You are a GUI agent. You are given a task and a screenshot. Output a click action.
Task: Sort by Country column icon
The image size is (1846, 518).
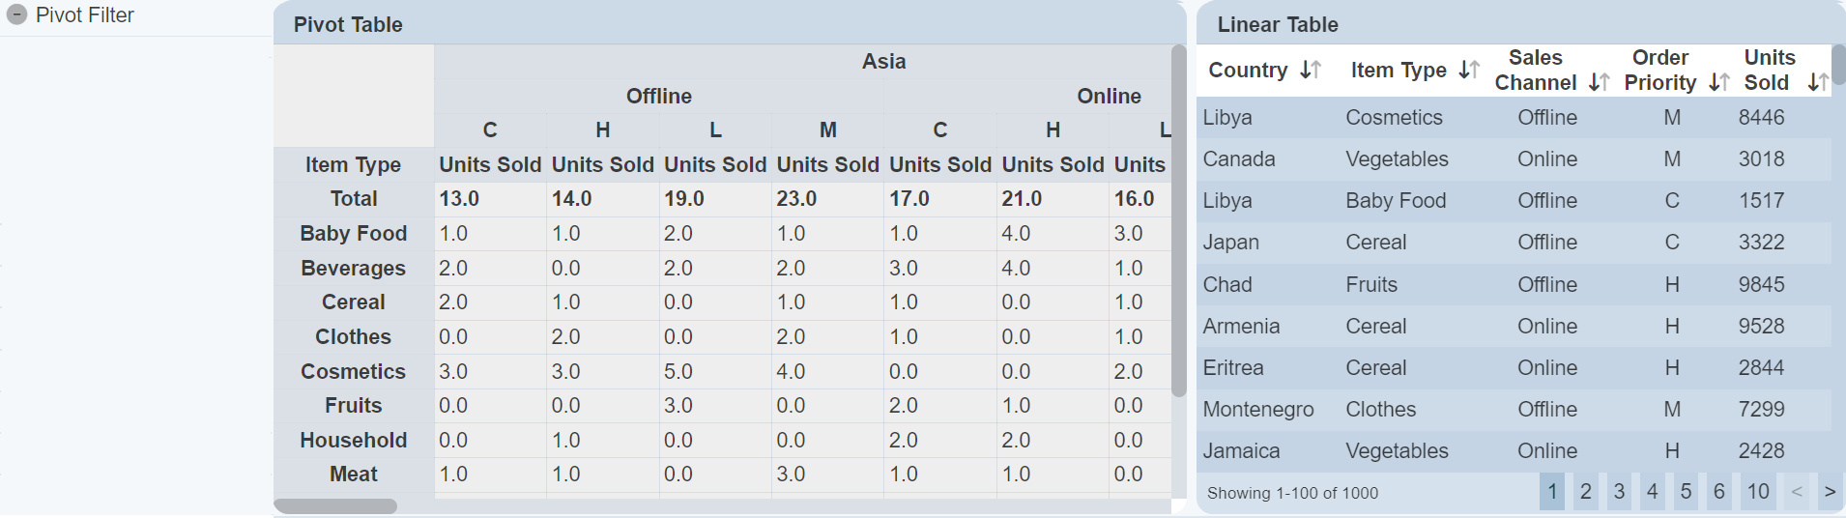[1310, 70]
